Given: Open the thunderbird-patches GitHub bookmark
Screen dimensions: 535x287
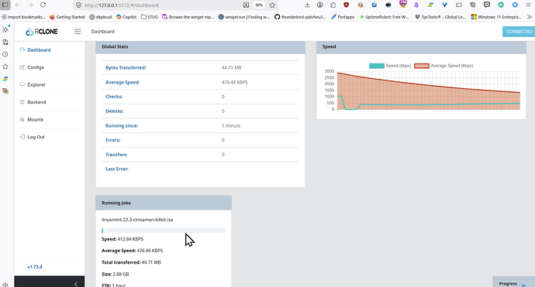Looking at the screenshot, I should pyautogui.click(x=300, y=17).
